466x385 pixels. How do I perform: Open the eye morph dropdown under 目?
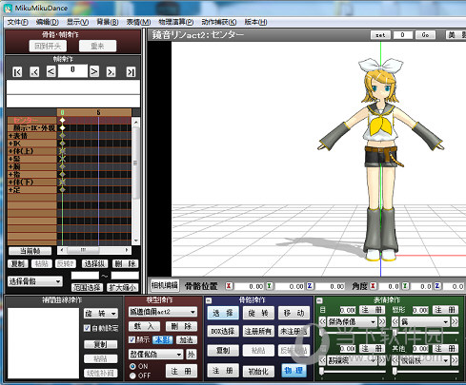pos(353,322)
